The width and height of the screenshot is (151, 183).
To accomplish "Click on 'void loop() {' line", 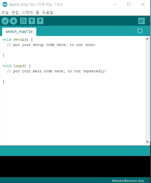I will (x=16, y=66).
